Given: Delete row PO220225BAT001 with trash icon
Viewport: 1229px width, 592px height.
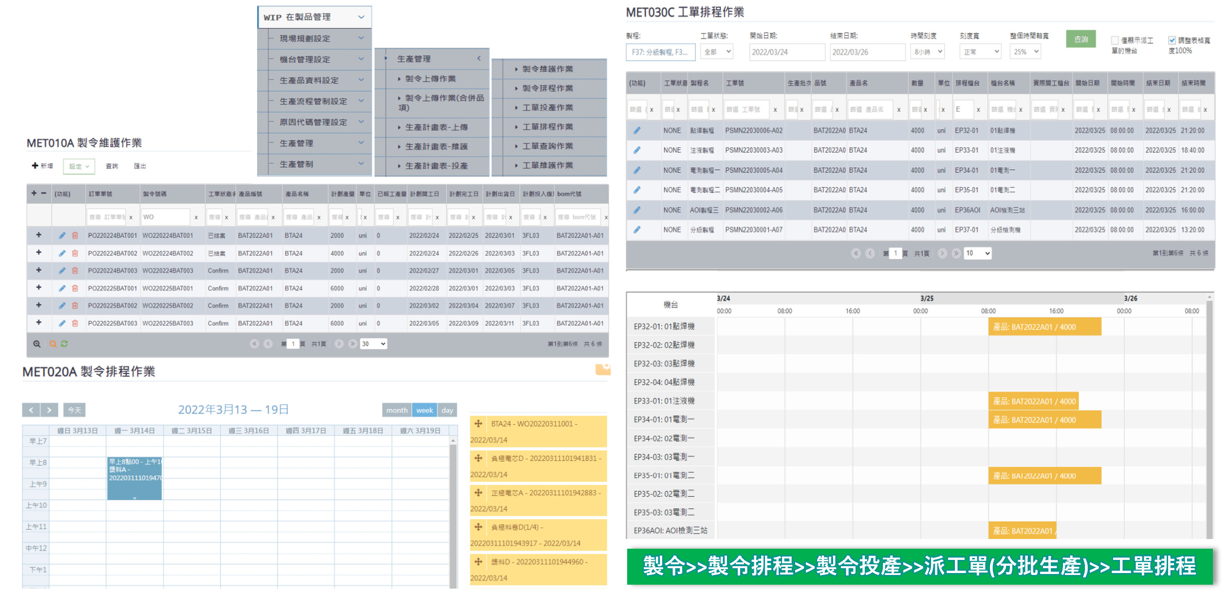Looking at the screenshot, I should pos(75,288).
